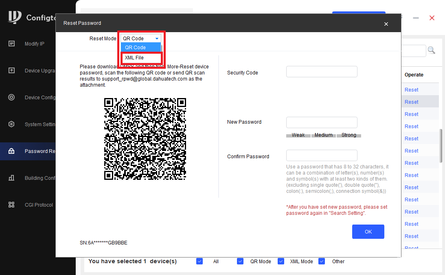Click the Confirm Password input field
The height and width of the screenshot is (275, 445).
322,155
